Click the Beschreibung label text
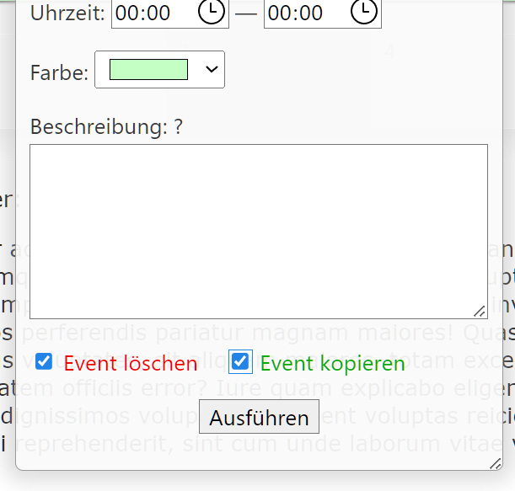The image size is (515, 491). (x=99, y=127)
